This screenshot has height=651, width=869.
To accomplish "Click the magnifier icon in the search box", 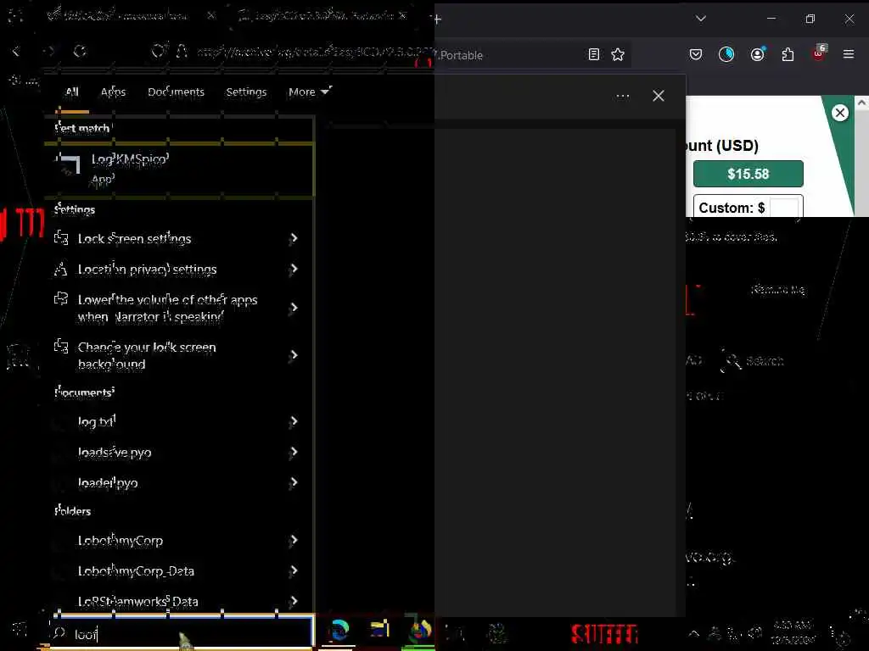I will pyautogui.click(x=59, y=632).
